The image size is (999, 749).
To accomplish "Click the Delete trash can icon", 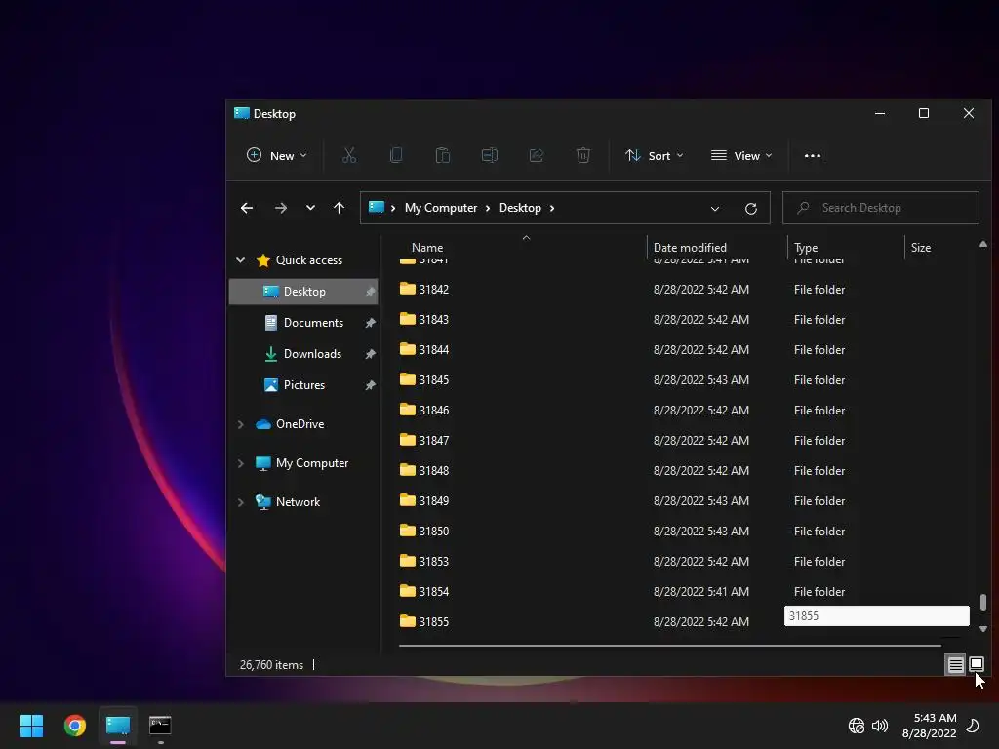I will point(583,155).
